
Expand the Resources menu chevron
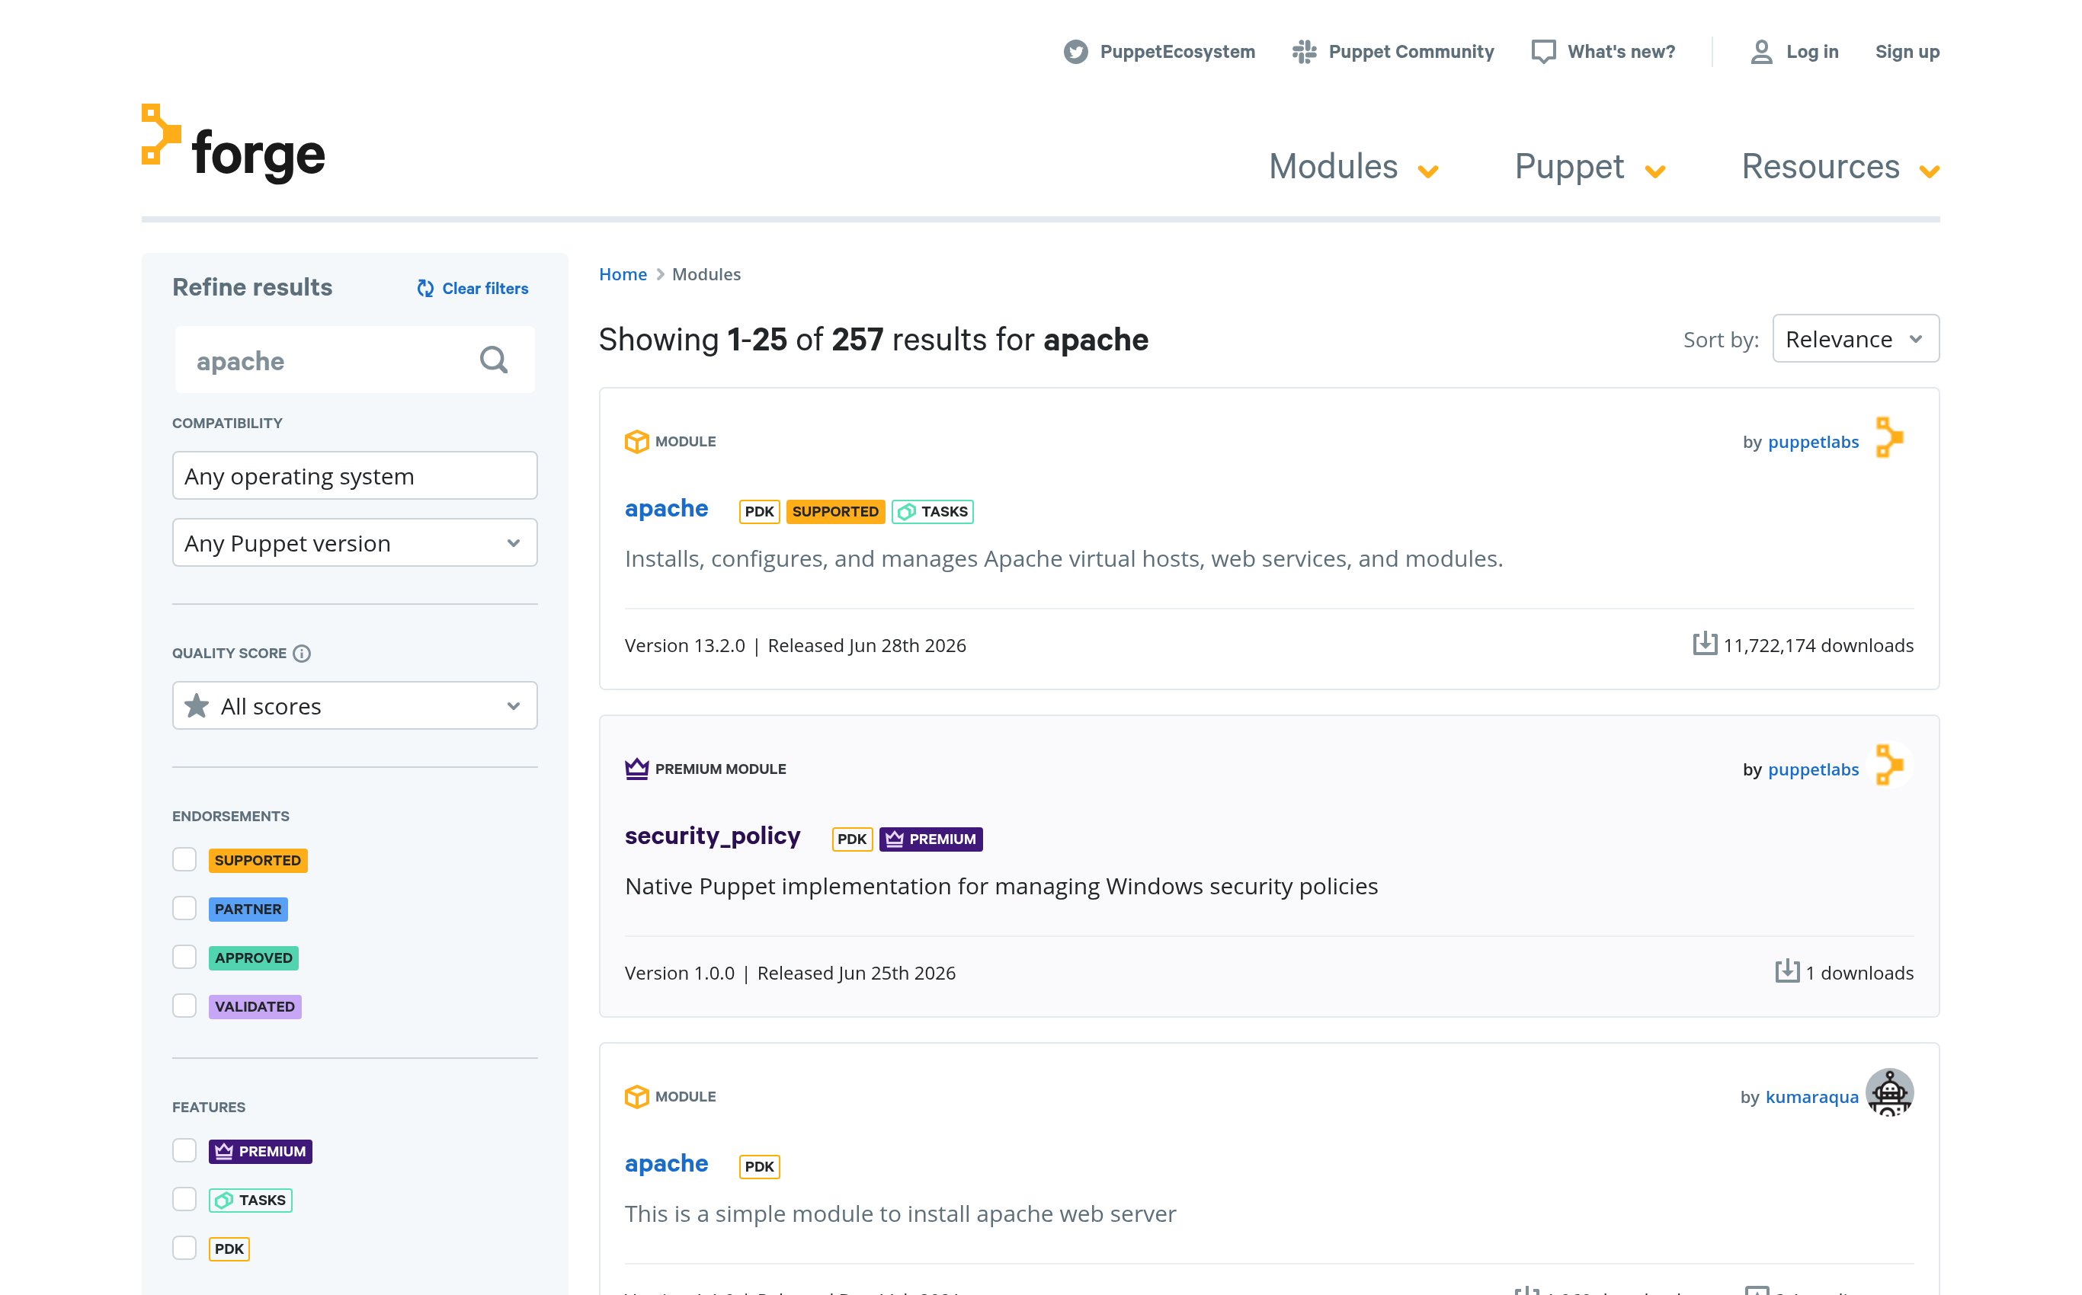pyautogui.click(x=1930, y=171)
